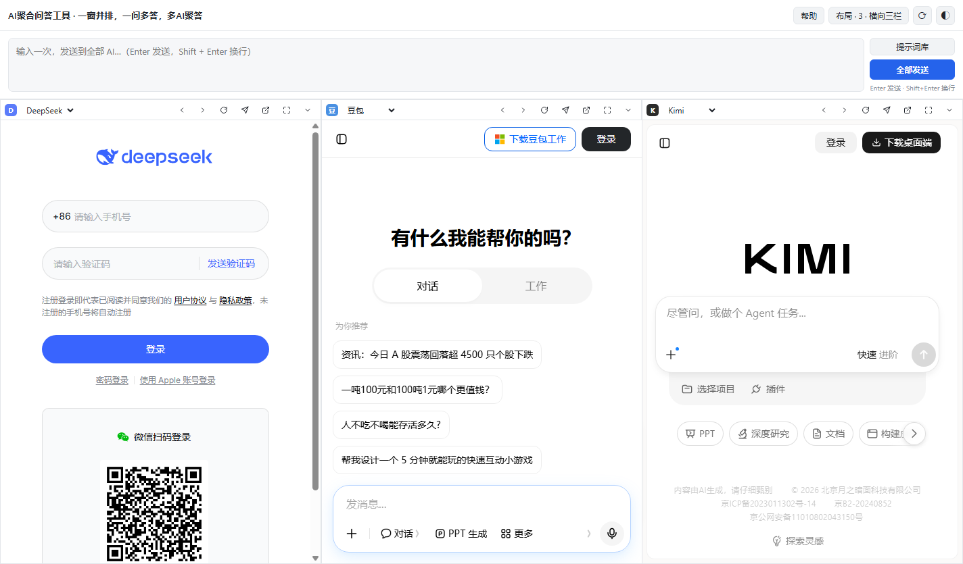The height and width of the screenshot is (564, 963).
Task: Switch Kimi mode to 进阶
Action: pyautogui.click(x=889, y=355)
